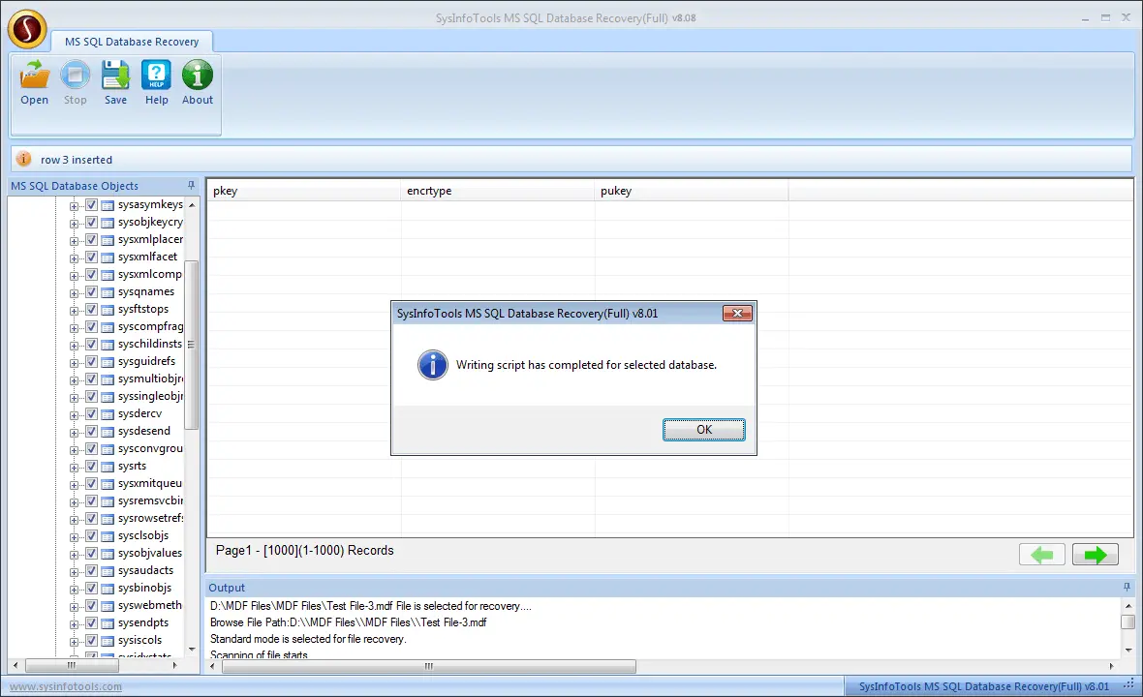Pin the Output panel

pyautogui.click(x=1127, y=587)
